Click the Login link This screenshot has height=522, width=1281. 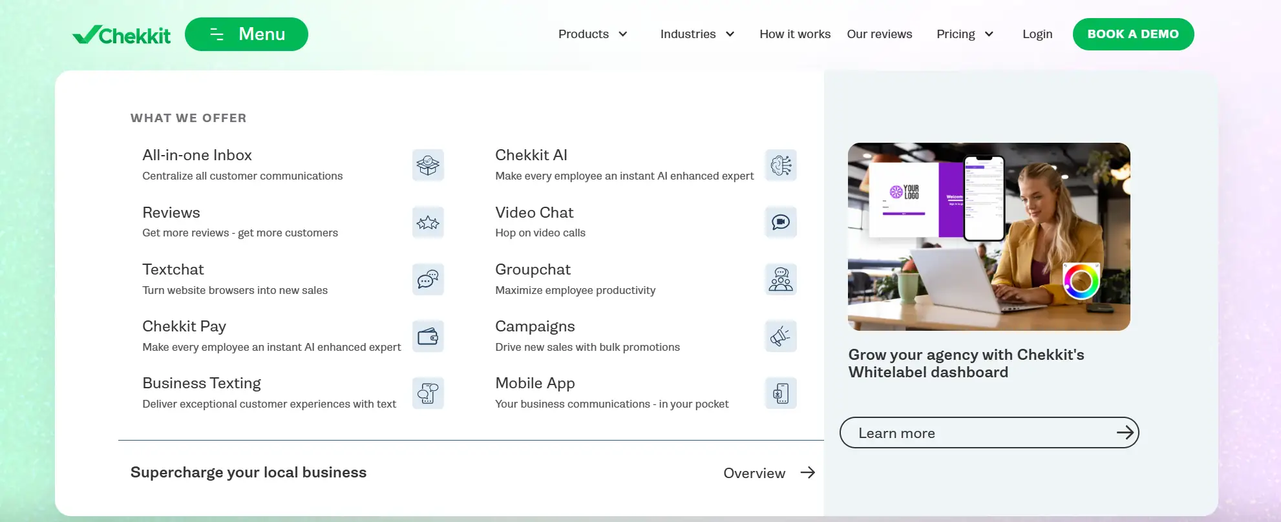pos(1037,34)
